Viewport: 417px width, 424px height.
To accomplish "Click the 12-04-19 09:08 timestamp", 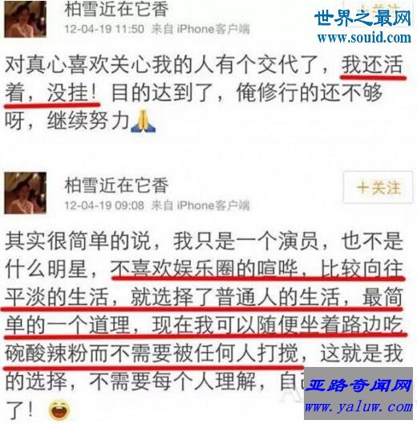I will pyautogui.click(x=104, y=206).
